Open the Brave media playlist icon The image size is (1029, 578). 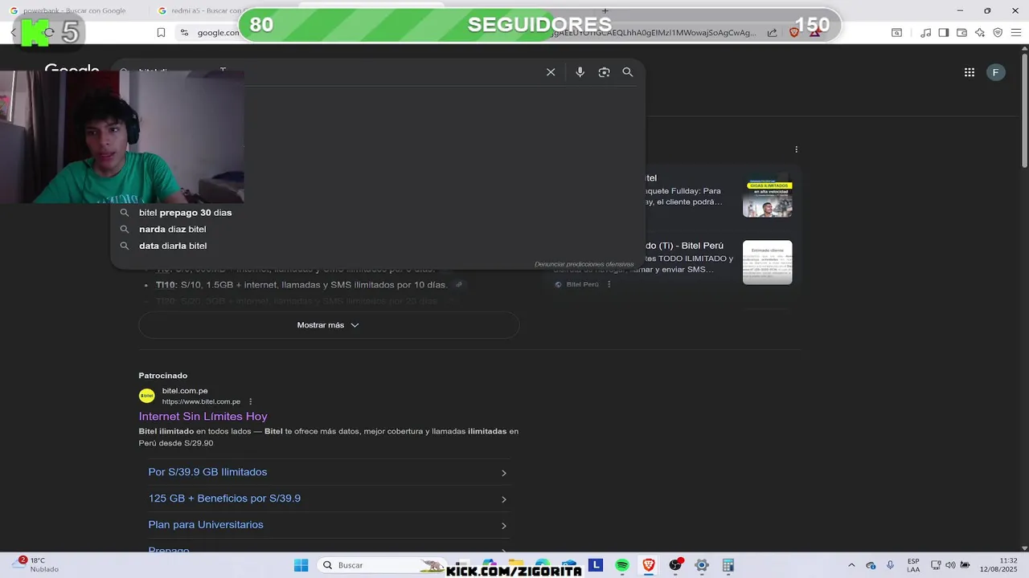pos(926,33)
